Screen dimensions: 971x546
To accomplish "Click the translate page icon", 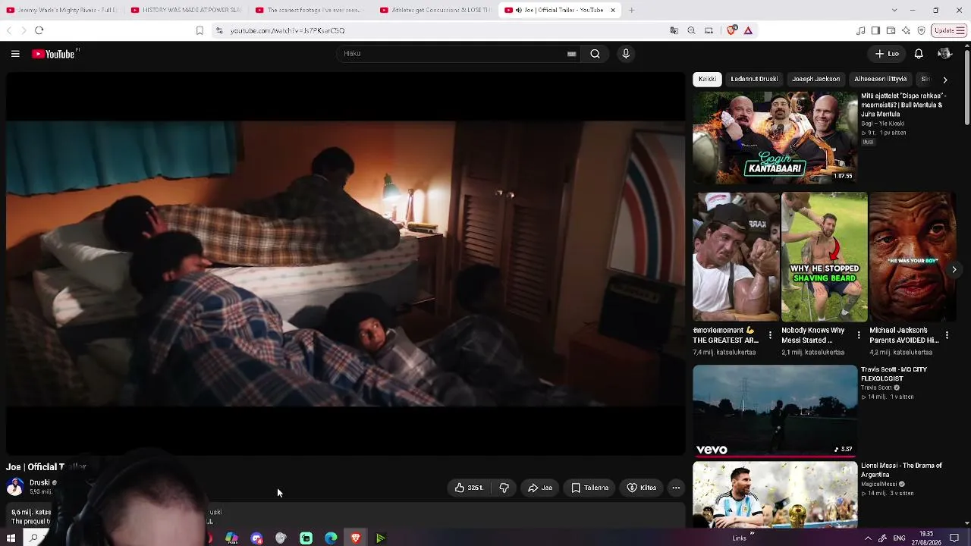I will pyautogui.click(x=674, y=30).
